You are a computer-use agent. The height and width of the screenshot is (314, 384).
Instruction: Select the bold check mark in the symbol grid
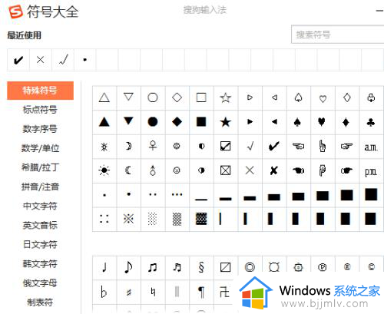pos(274,147)
